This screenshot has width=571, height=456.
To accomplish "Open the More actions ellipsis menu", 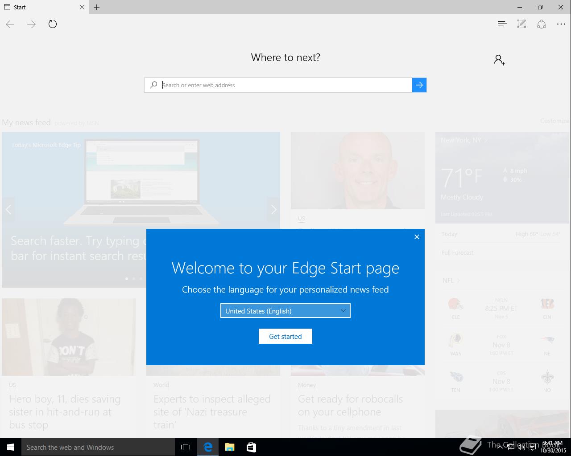I will (561, 24).
